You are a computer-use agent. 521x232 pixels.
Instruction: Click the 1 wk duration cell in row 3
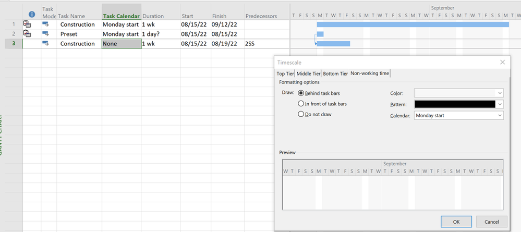(161, 44)
